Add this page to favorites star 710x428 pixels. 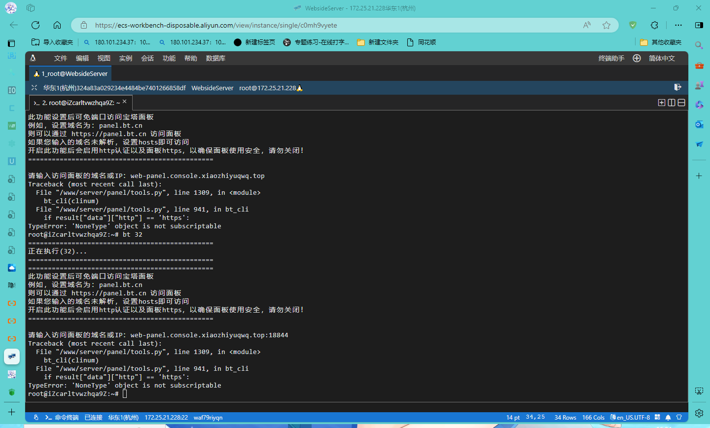tap(606, 25)
